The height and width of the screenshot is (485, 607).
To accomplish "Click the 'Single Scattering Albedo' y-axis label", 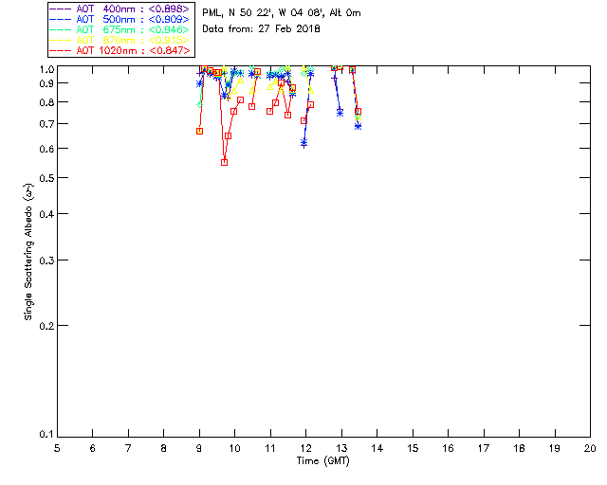I will [28, 252].
